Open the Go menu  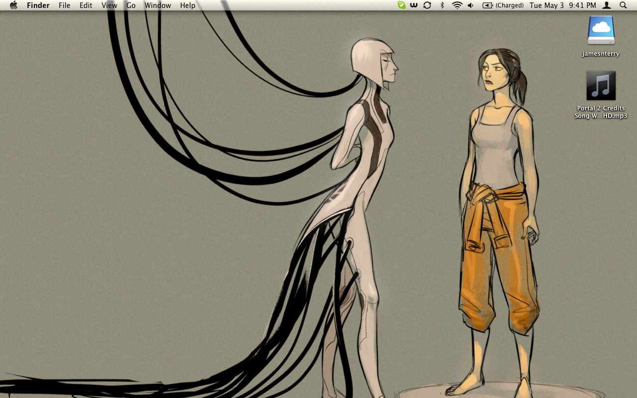[x=131, y=5]
